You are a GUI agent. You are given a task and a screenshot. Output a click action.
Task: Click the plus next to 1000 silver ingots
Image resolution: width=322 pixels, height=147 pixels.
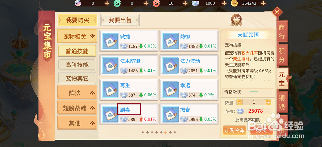(x=224, y=3)
